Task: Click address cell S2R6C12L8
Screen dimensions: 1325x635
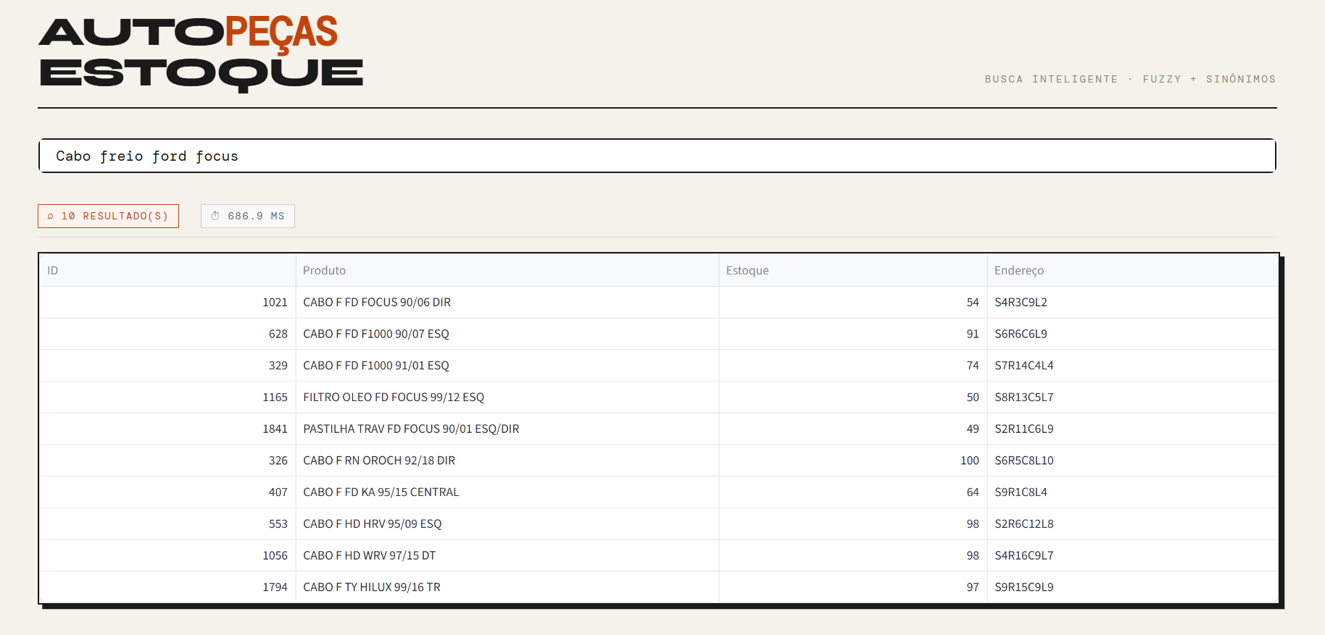Action: 1023,524
